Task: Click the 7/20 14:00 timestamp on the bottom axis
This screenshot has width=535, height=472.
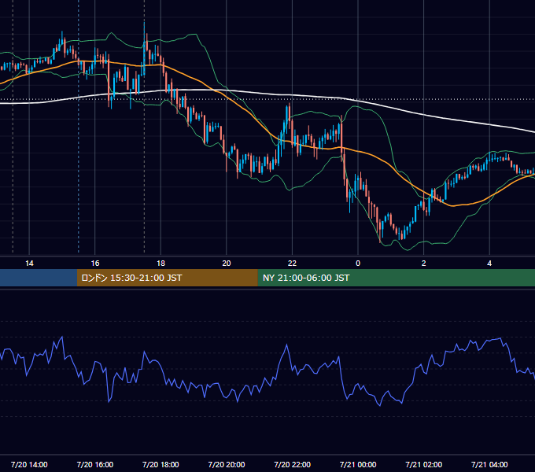Action: click(x=29, y=464)
